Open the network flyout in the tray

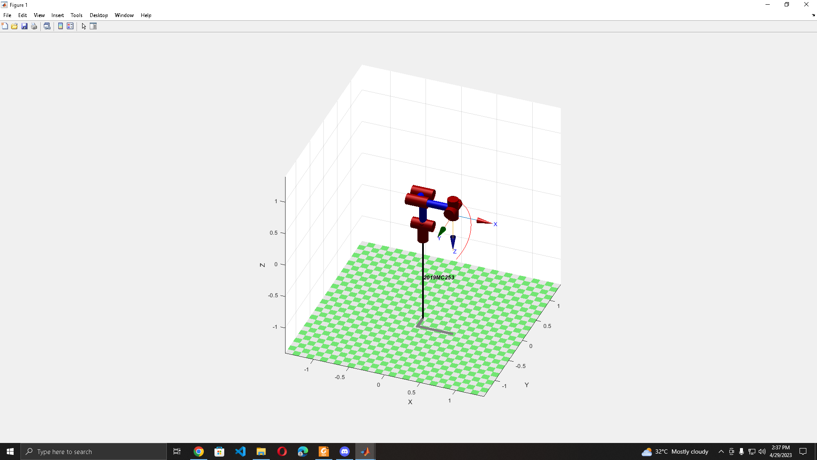pyautogui.click(x=751, y=451)
